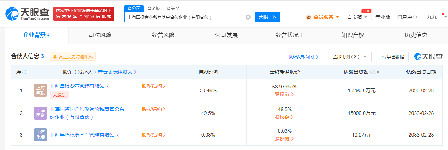
Task: Select the 查公司 search tab
Action: point(134,9)
